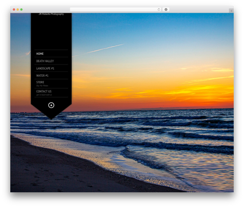Maximize the window with the green button

click(21, 9)
